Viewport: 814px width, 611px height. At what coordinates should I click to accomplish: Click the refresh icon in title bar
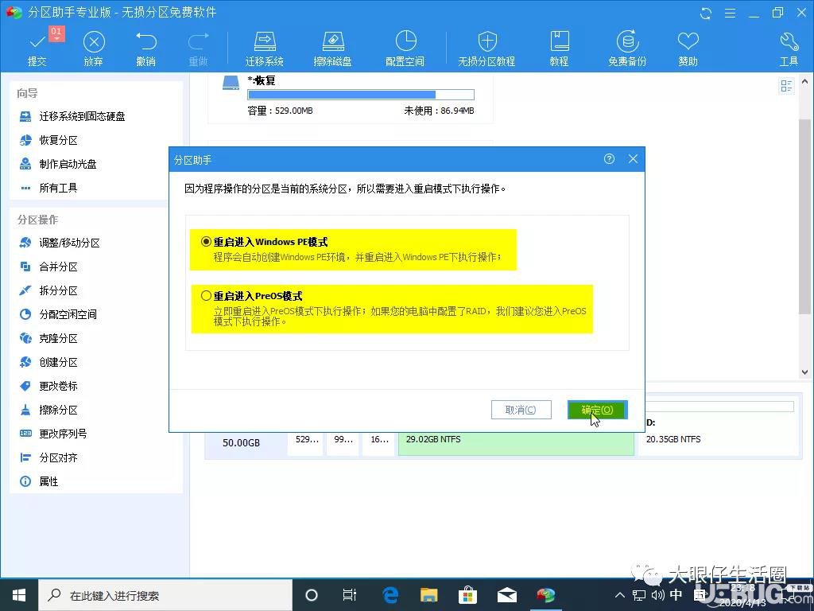[706, 13]
